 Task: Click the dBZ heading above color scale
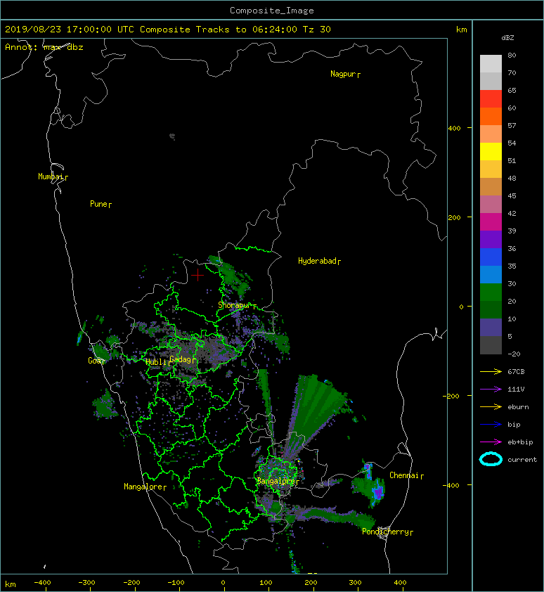(507, 38)
